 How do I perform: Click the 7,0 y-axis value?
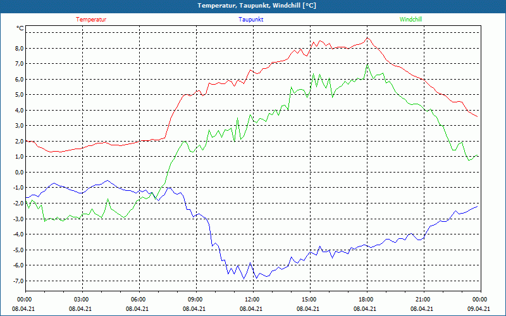(x=20, y=64)
